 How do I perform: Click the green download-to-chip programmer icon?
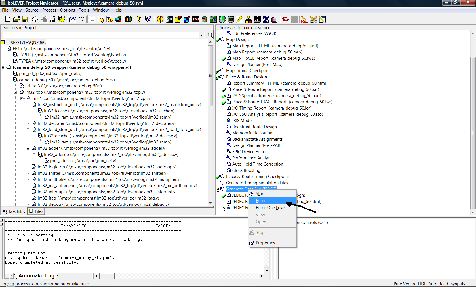(x=222, y=19)
